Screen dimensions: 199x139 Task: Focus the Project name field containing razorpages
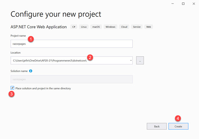[72, 44]
